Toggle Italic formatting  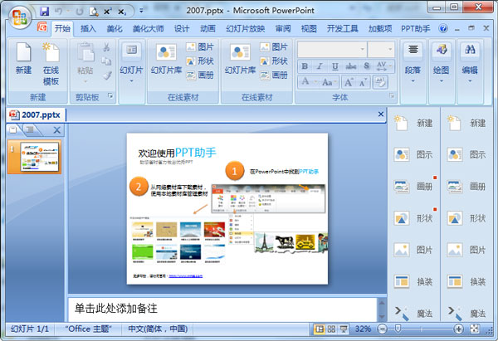coord(320,66)
